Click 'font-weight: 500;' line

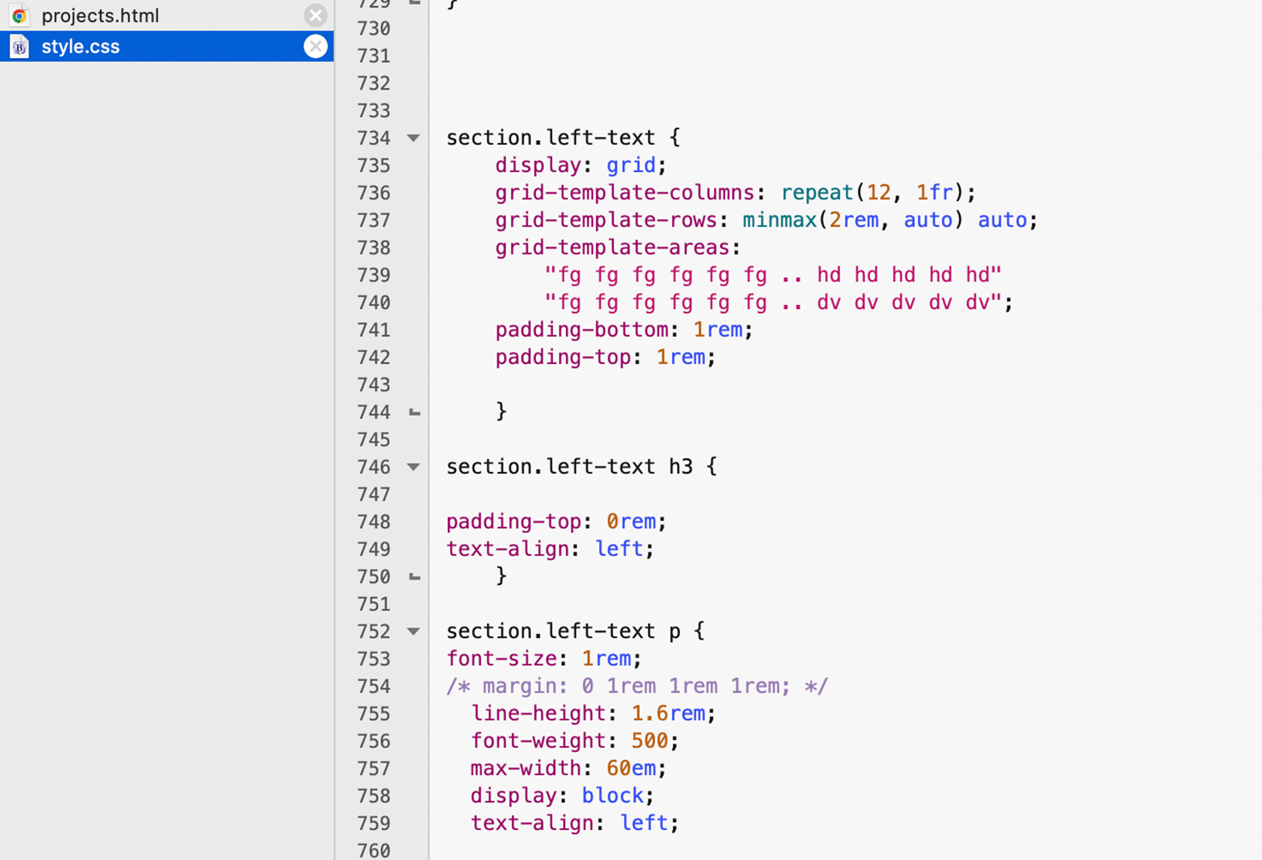pyautogui.click(x=574, y=740)
